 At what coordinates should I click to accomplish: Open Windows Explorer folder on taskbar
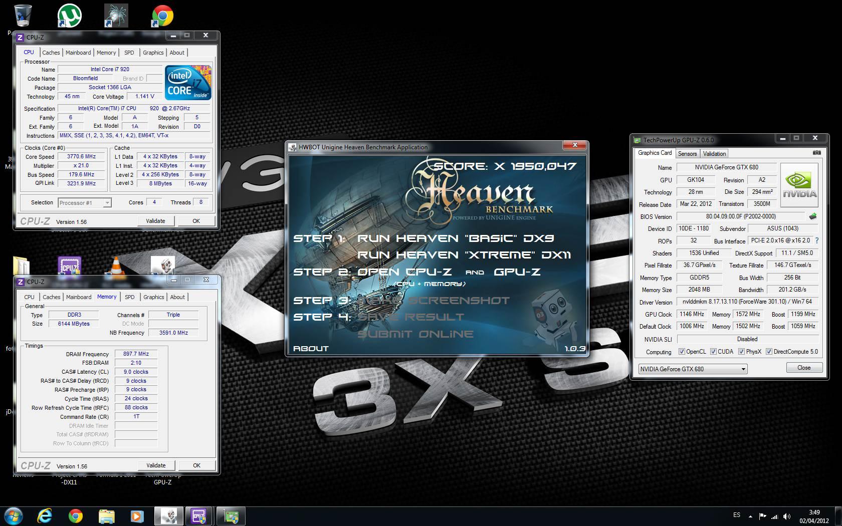106,516
